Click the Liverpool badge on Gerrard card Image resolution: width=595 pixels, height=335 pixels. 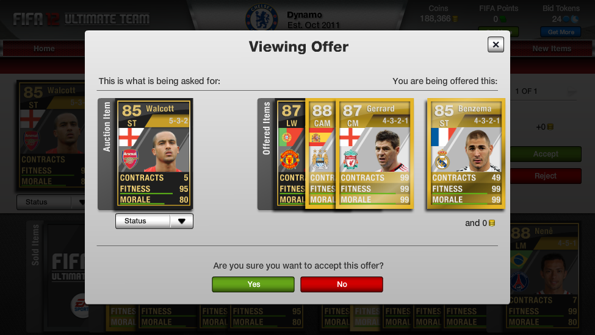tap(351, 160)
